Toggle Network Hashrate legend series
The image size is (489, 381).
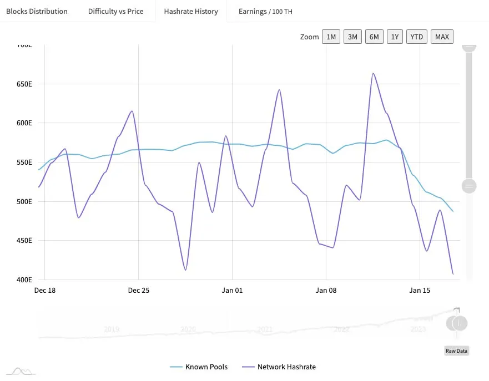279,367
